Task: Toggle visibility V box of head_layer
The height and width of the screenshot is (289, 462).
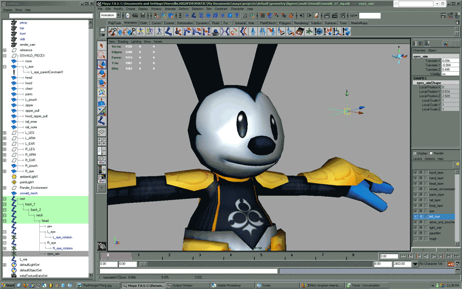Action: [415, 183]
